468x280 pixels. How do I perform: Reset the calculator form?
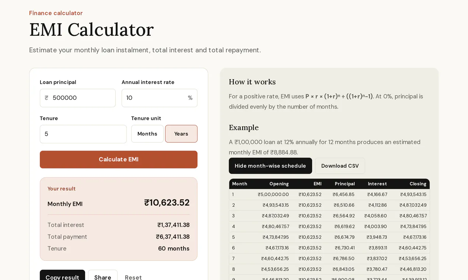[133, 277]
